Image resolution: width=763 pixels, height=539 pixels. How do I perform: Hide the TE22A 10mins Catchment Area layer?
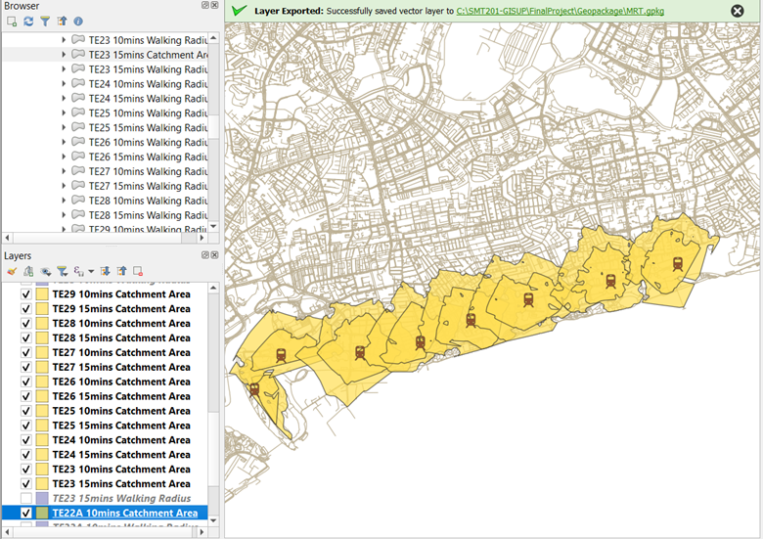point(26,514)
